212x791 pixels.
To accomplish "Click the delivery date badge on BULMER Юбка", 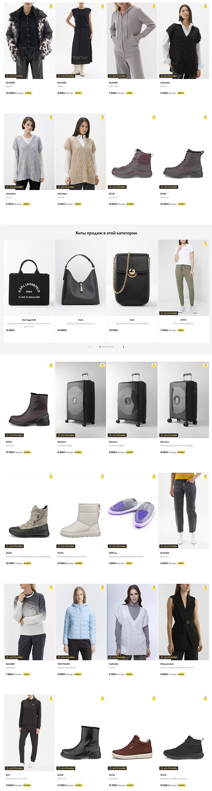I will click(x=66, y=76).
